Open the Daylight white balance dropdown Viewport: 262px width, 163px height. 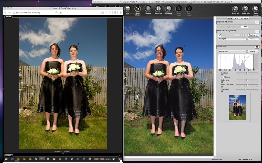click(232, 39)
